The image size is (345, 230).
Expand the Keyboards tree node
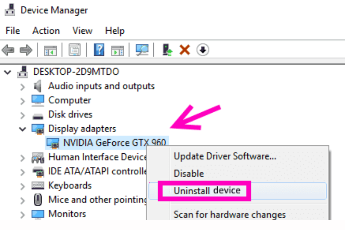(23, 185)
